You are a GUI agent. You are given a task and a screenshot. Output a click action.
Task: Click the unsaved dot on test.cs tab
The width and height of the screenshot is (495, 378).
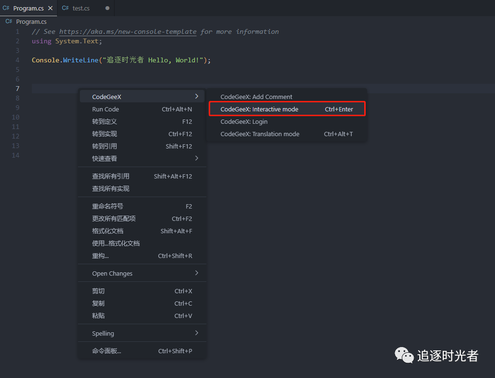(x=107, y=8)
